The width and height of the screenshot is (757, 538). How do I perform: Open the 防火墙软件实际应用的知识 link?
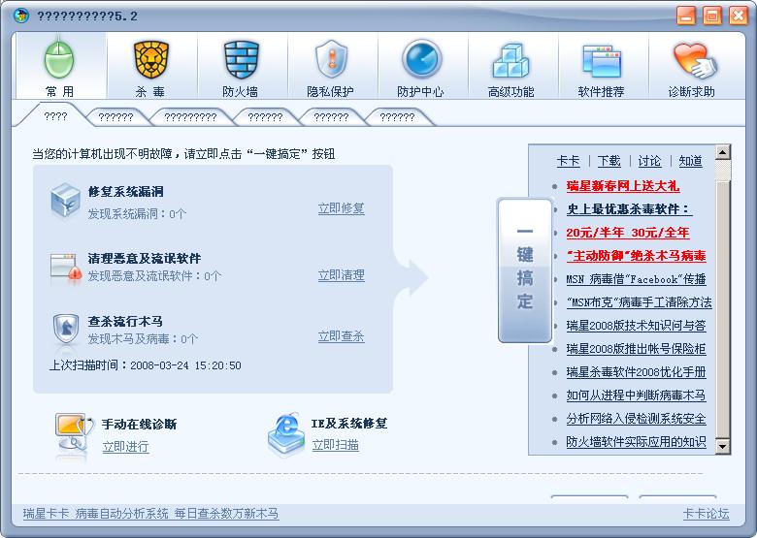tap(637, 442)
